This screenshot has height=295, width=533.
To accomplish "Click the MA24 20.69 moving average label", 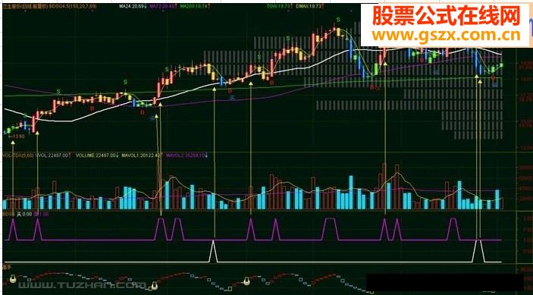I will [133, 7].
